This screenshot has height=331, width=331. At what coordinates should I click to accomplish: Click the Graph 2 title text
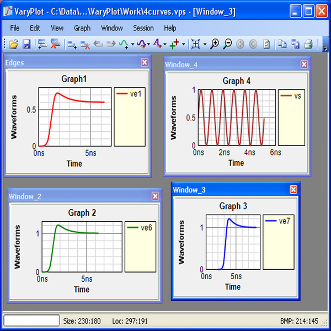tap(82, 212)
